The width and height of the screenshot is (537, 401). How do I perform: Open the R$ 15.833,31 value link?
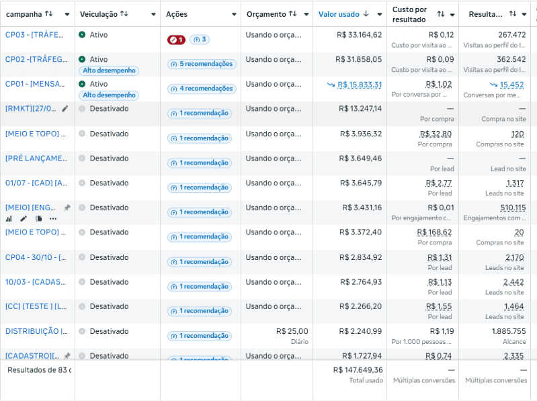(359, 85)
